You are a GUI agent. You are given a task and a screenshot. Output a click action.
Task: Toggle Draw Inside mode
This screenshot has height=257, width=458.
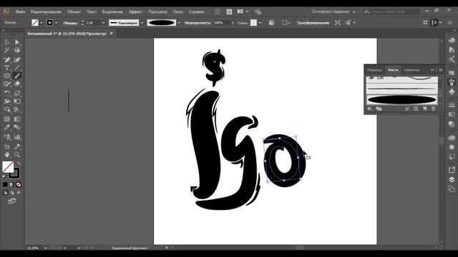[19, 193]
